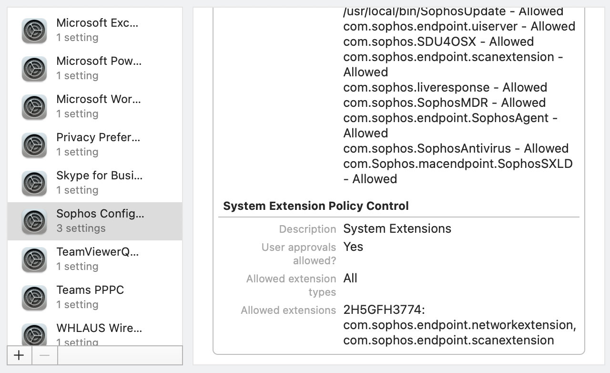
Task: Select the Skype for Busi… profile name
Action: [x=100, y=176]
